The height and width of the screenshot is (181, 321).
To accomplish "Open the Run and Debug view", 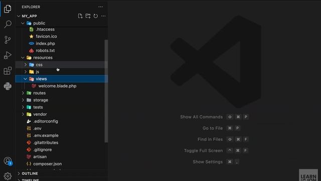I will pos(8,55).
